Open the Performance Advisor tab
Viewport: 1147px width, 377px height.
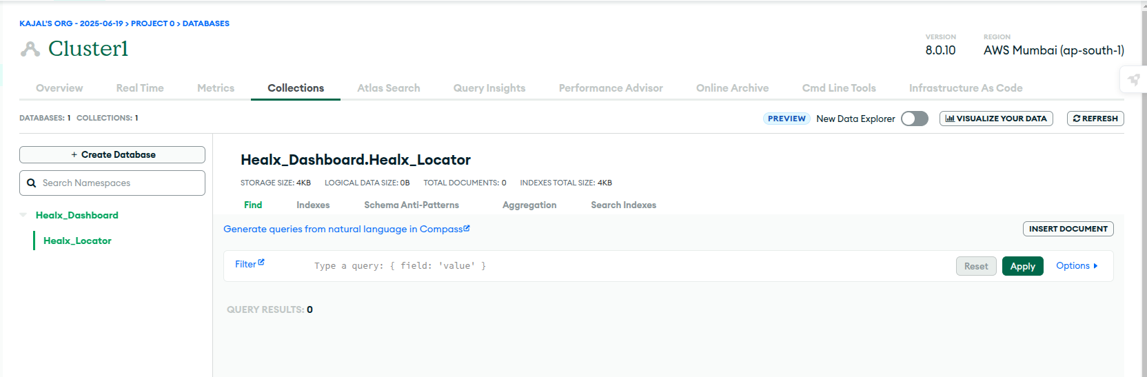611,88
